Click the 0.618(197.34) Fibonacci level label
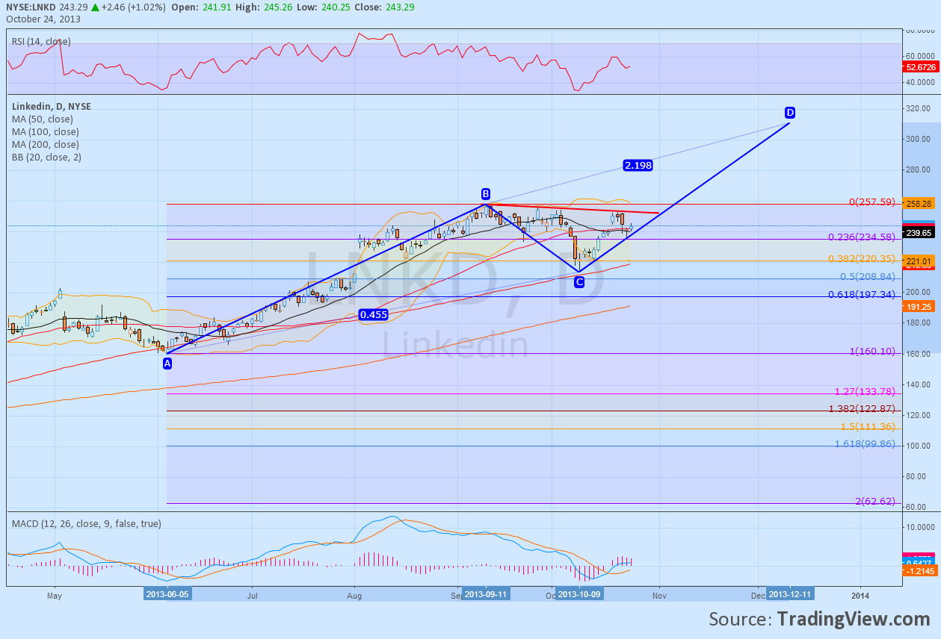 862,295
